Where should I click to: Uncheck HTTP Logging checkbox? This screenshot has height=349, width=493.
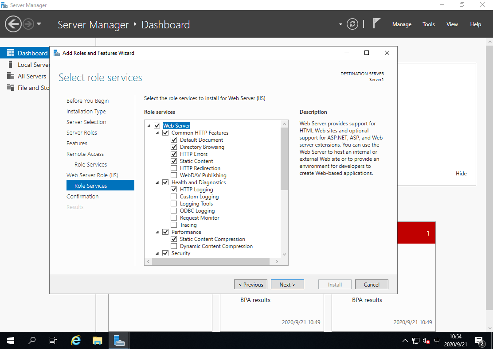[x=173, y=190]
